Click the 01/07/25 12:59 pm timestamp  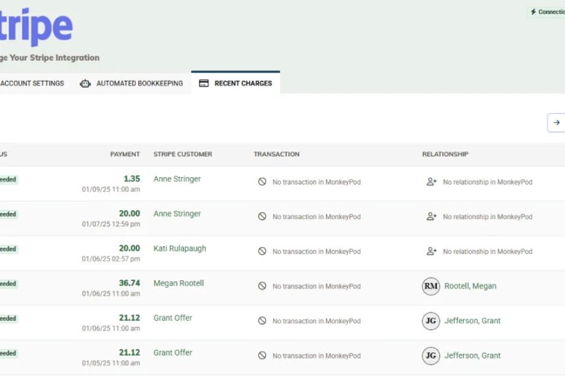pos(111,224)
